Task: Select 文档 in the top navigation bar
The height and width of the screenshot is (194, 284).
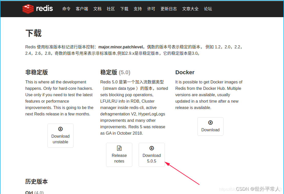Action: click(97, 9)
